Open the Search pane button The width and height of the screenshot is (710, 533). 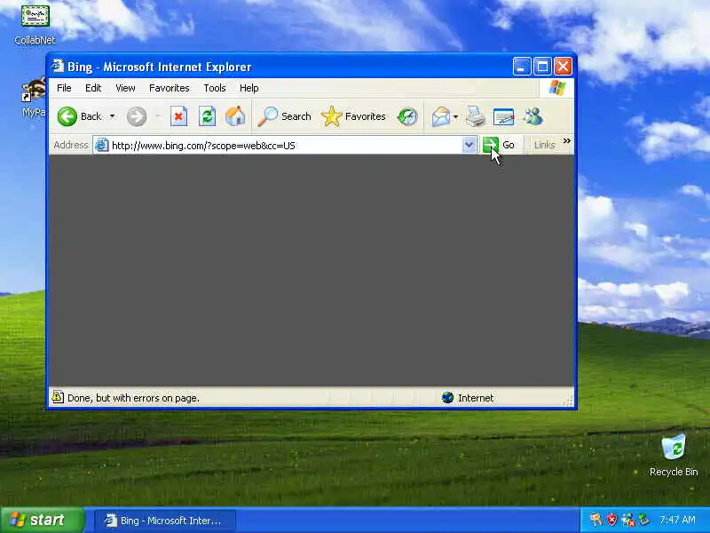click(x=284, y=116)
